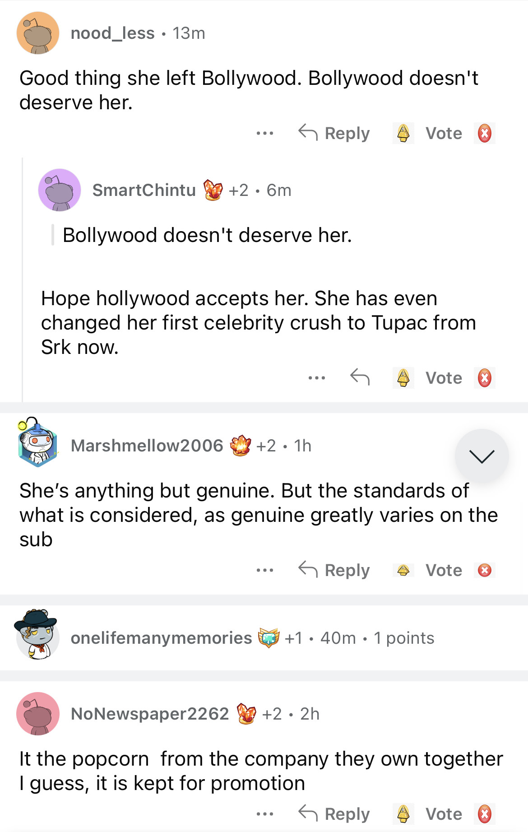
Task: Open more options for nood_less's comment
Action: [x=264, y=133]
